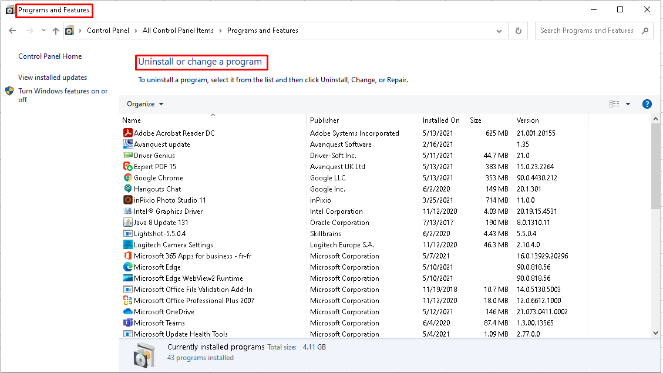
Task: Click the version 90.0.4430.212 cell
Action: 537,177
